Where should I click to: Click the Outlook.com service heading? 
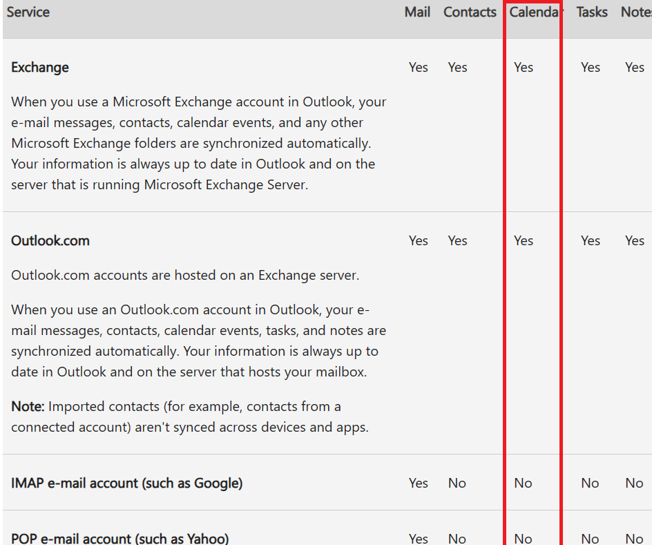point(50,240)
